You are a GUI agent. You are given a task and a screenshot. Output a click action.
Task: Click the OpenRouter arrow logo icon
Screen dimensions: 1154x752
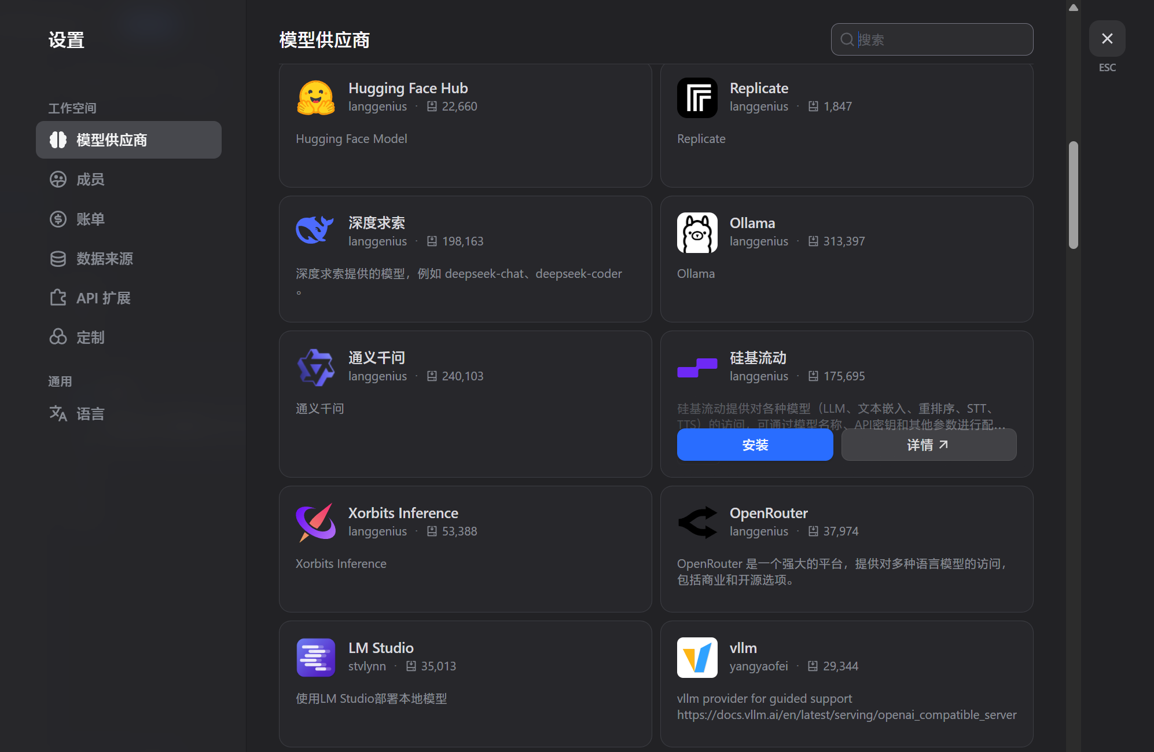point(697,522)
